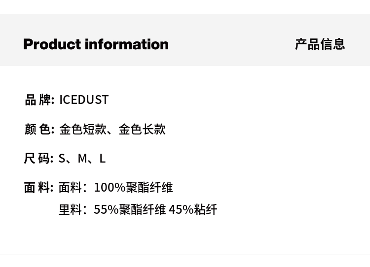Click the "里料" lining label
The height and width of the screenshot is (267, 370).
[70, 210]
